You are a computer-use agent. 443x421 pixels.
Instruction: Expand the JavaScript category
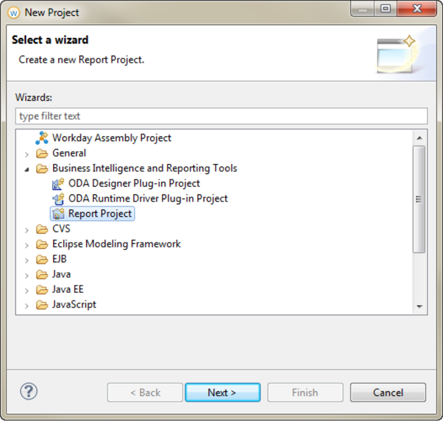pyautogui.click(x=27, y=306)
